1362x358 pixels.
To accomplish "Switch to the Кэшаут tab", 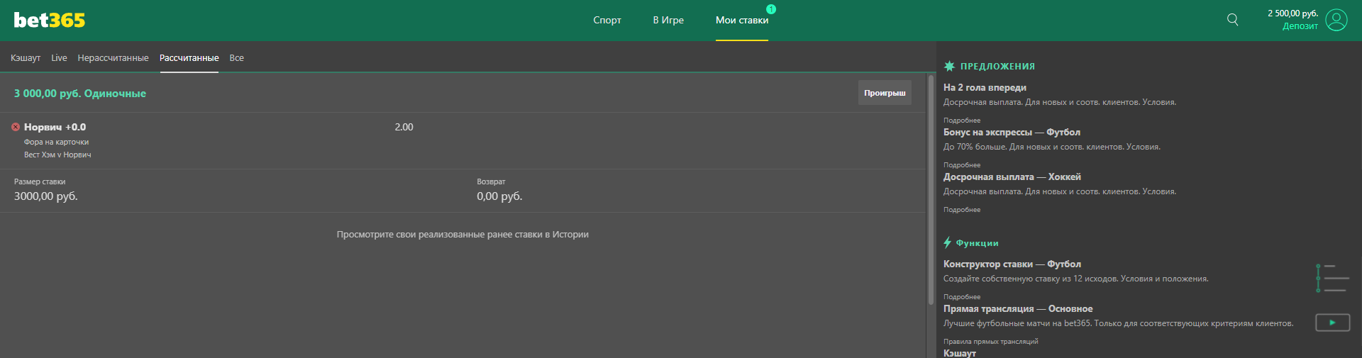I will [x=26, y=58].
